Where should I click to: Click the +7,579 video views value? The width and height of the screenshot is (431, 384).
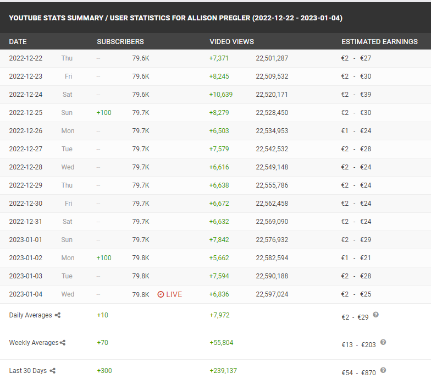(x=219, y=149)
